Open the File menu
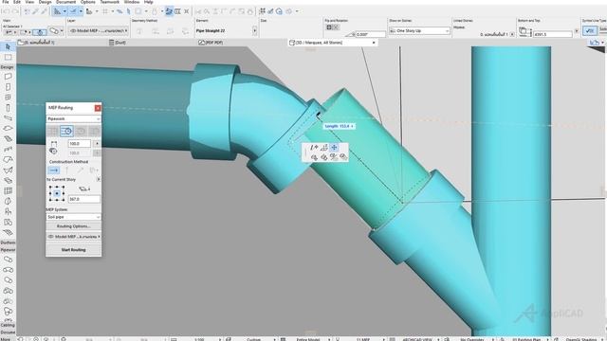 (6, 2)
